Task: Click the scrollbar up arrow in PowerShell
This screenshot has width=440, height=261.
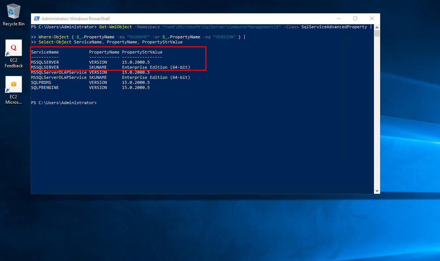Action: point(377,27)
